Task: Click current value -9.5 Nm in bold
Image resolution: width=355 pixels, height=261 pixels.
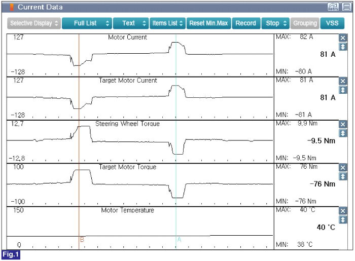Action: [321, 141]
